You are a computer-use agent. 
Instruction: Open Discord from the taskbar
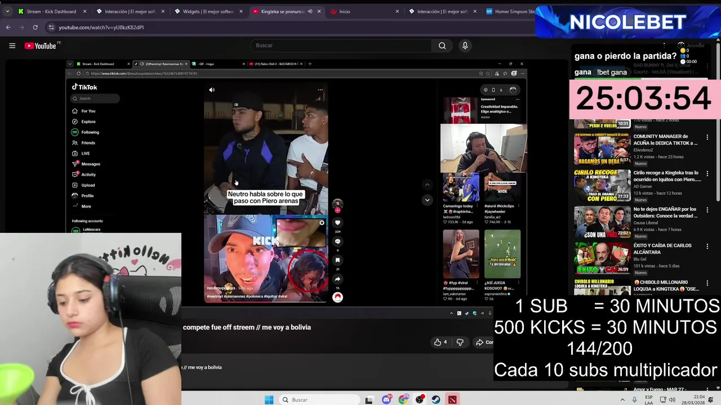point(386,400)
